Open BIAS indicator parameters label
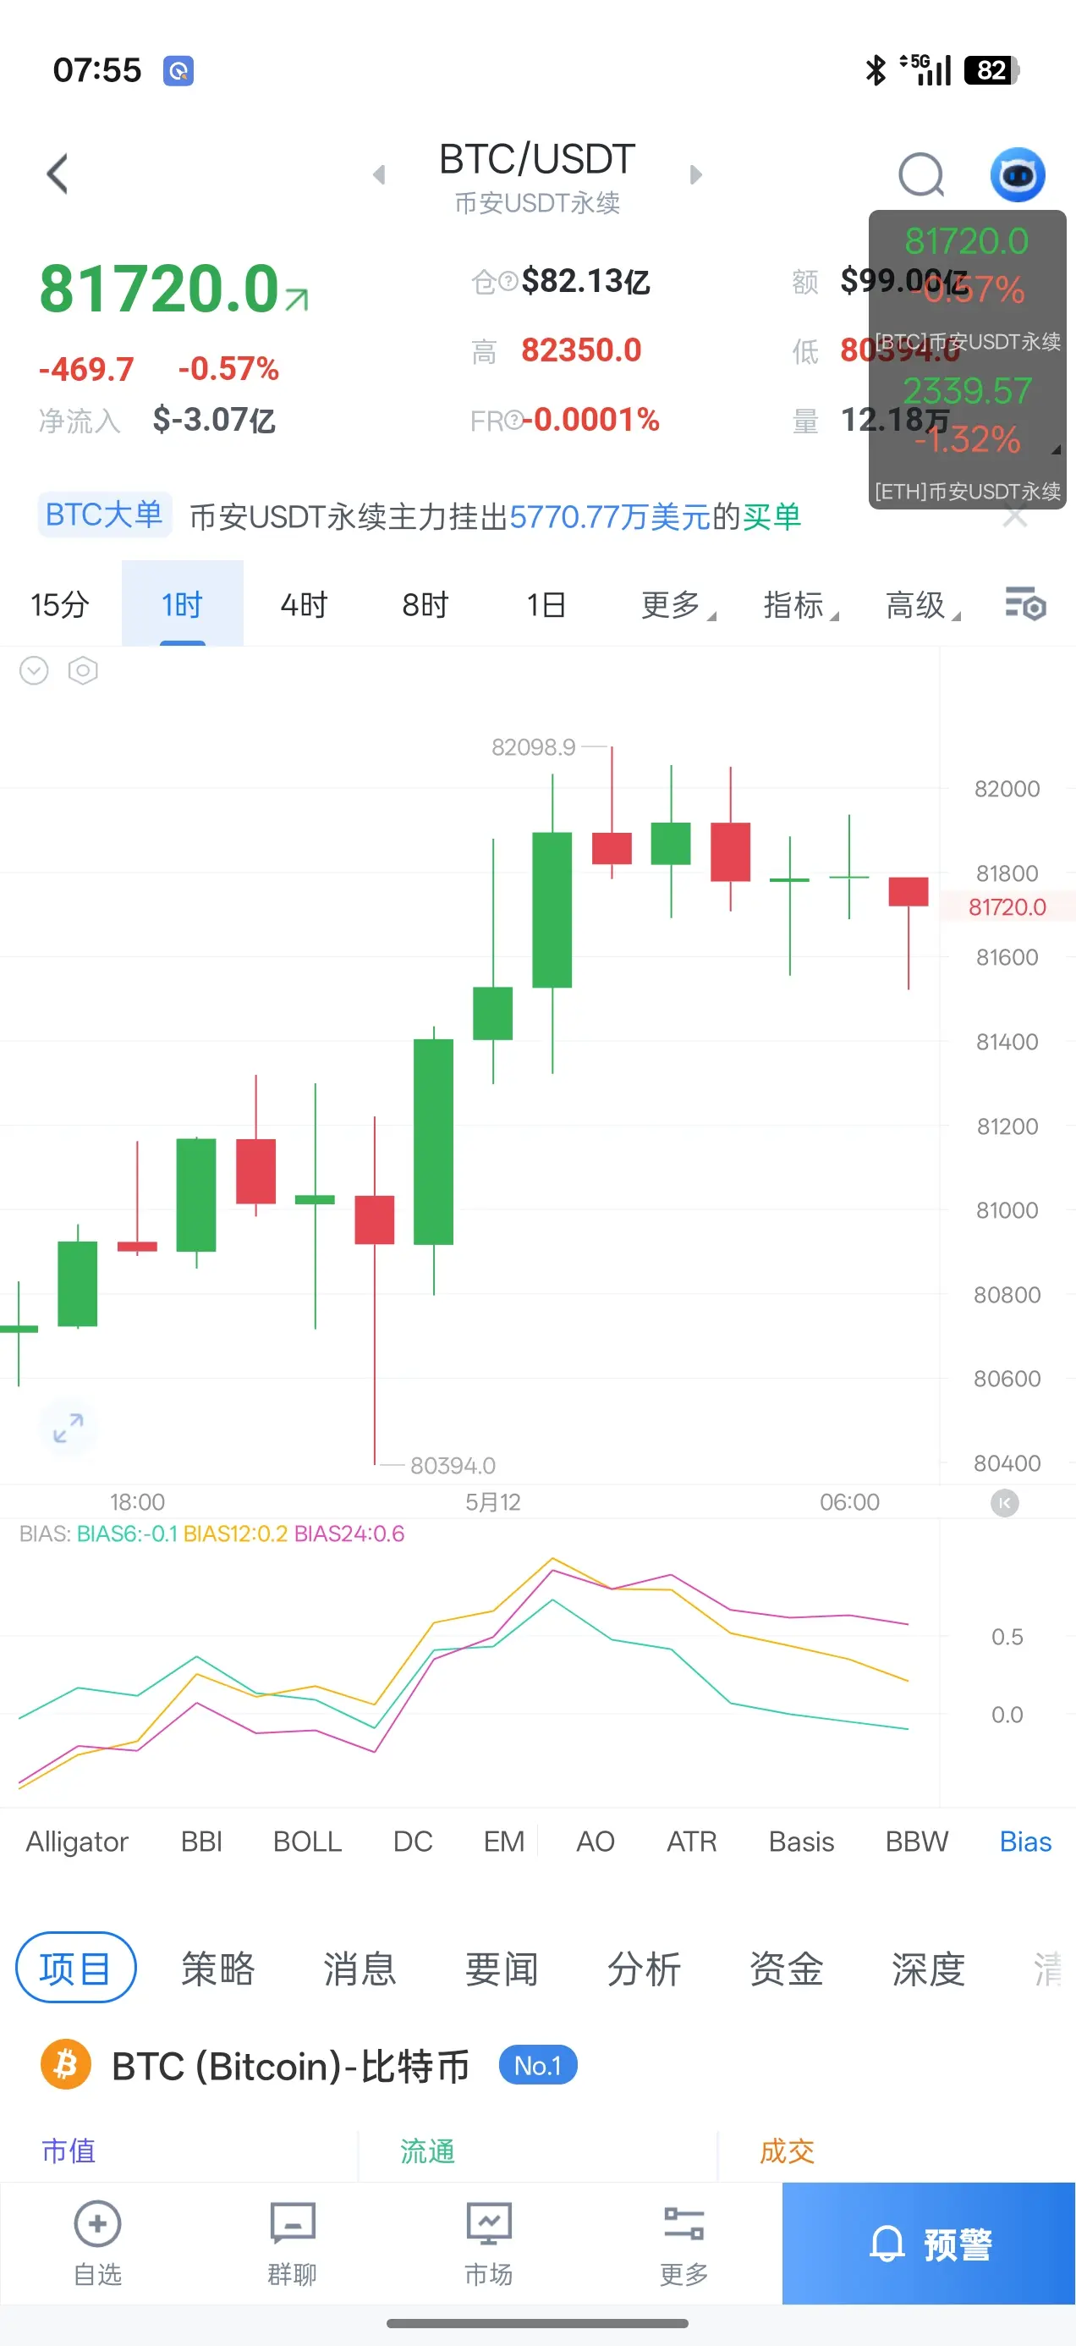1076x2346 pixels. click(x=212, y=1534)
